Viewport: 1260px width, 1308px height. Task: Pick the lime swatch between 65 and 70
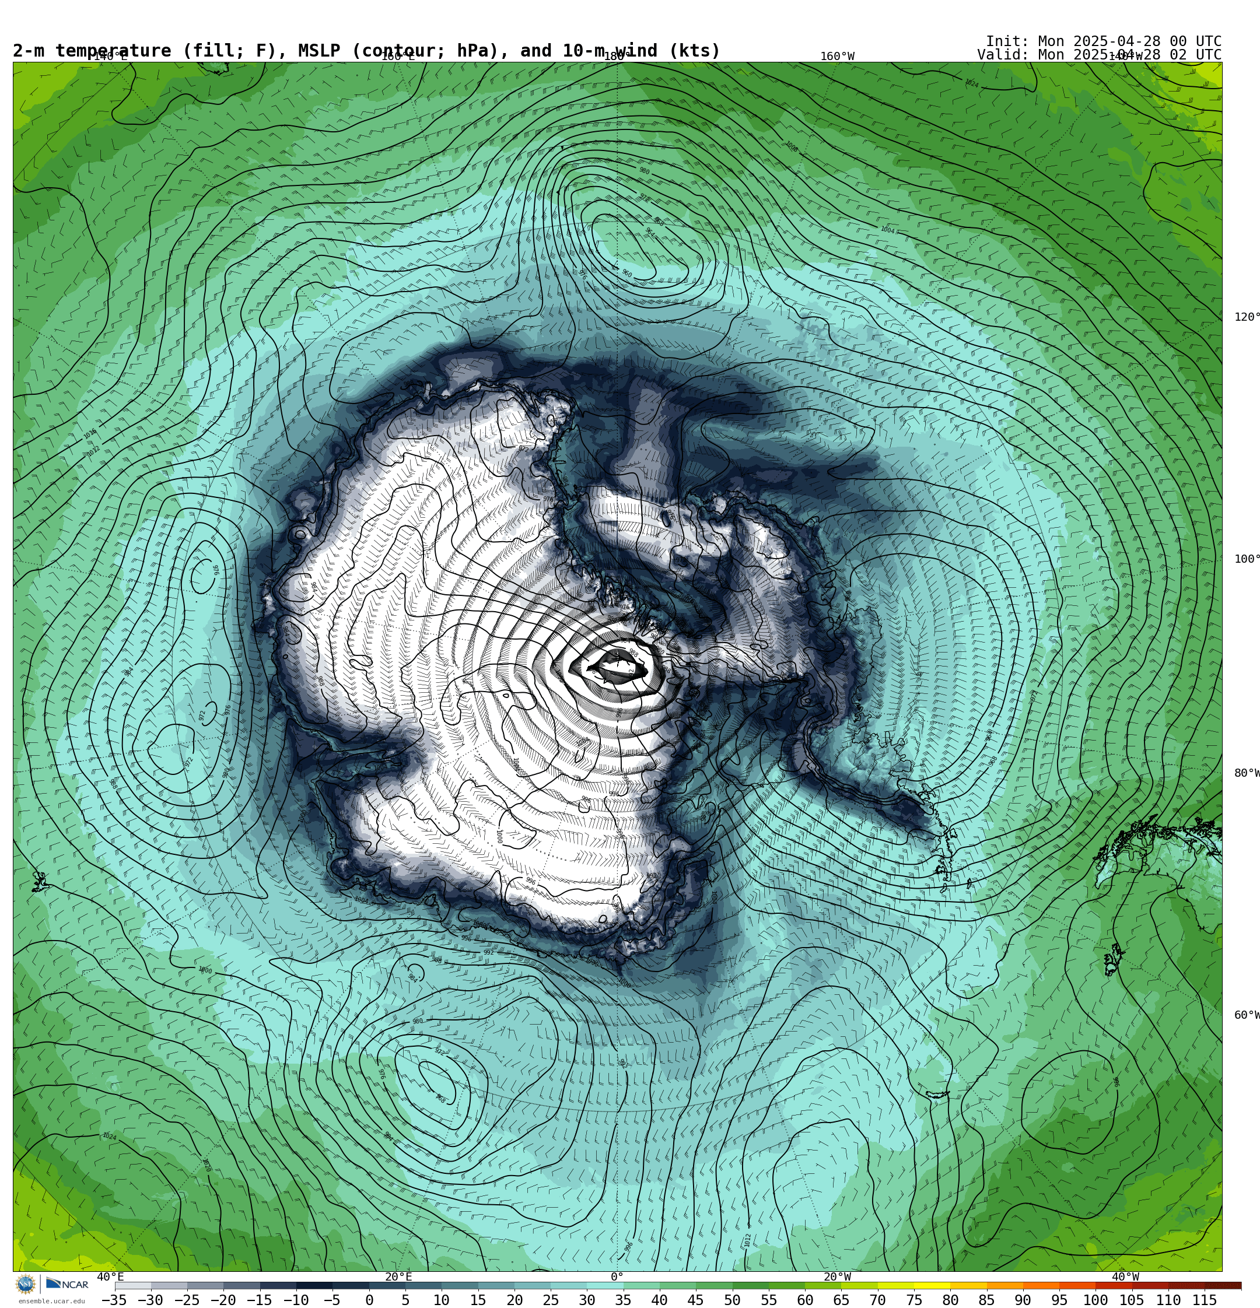859,1285
